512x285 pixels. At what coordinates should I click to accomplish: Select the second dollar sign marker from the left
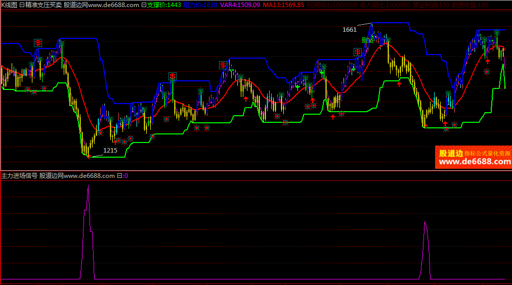(173, 76)
